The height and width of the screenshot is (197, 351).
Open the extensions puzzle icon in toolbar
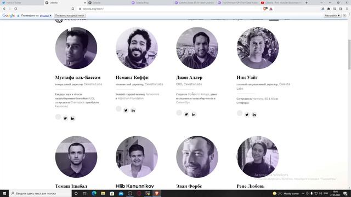[329, 9]
